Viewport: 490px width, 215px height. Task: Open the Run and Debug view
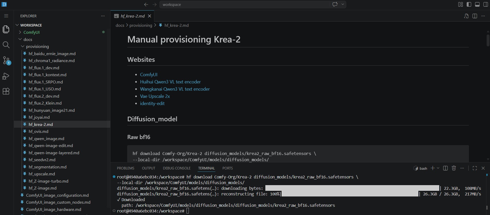coord(6,76)
